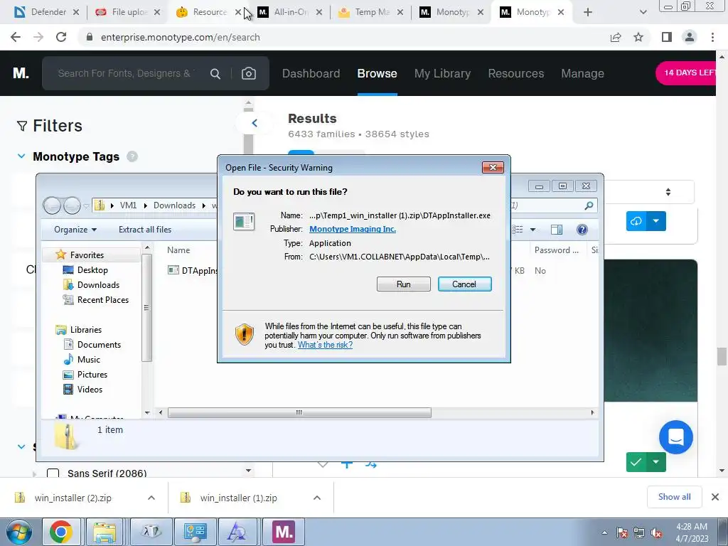Screen dimensions: 728x546
Task: Click the Chrome share page icon
Action: (x=616, y=37)
